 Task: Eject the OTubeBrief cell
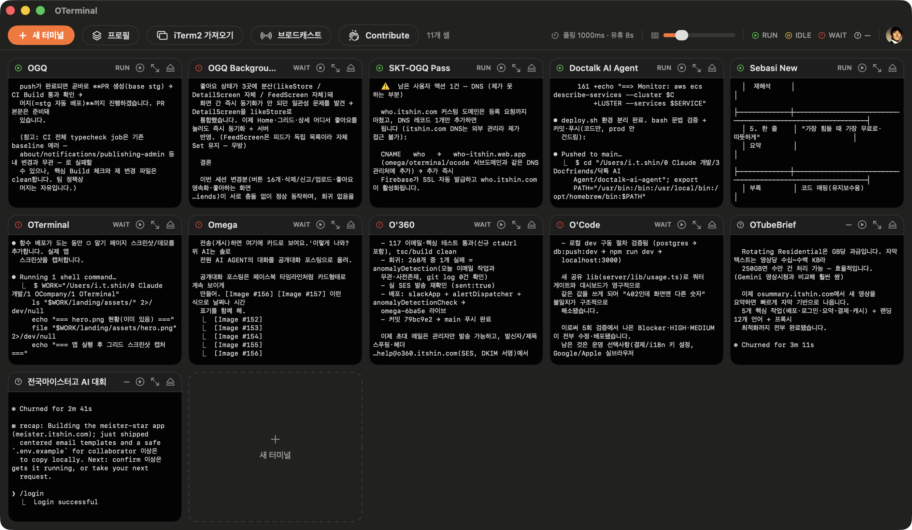892,225
